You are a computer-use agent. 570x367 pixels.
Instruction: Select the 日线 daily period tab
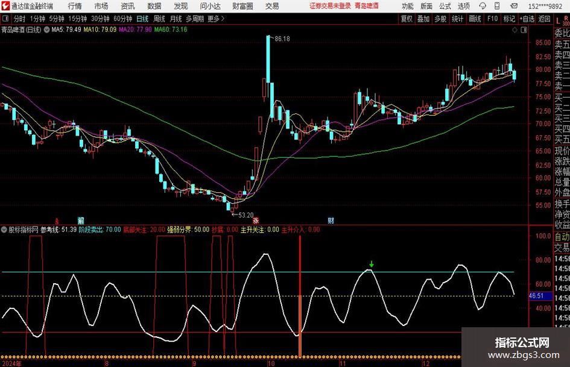(142, 19)
